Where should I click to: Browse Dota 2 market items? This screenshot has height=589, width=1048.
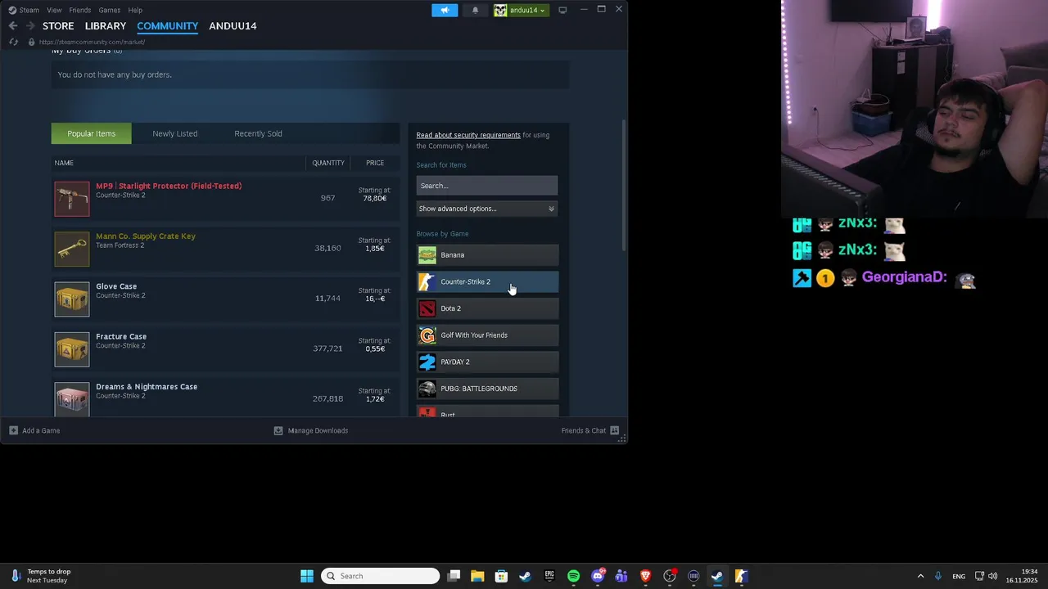488,308
